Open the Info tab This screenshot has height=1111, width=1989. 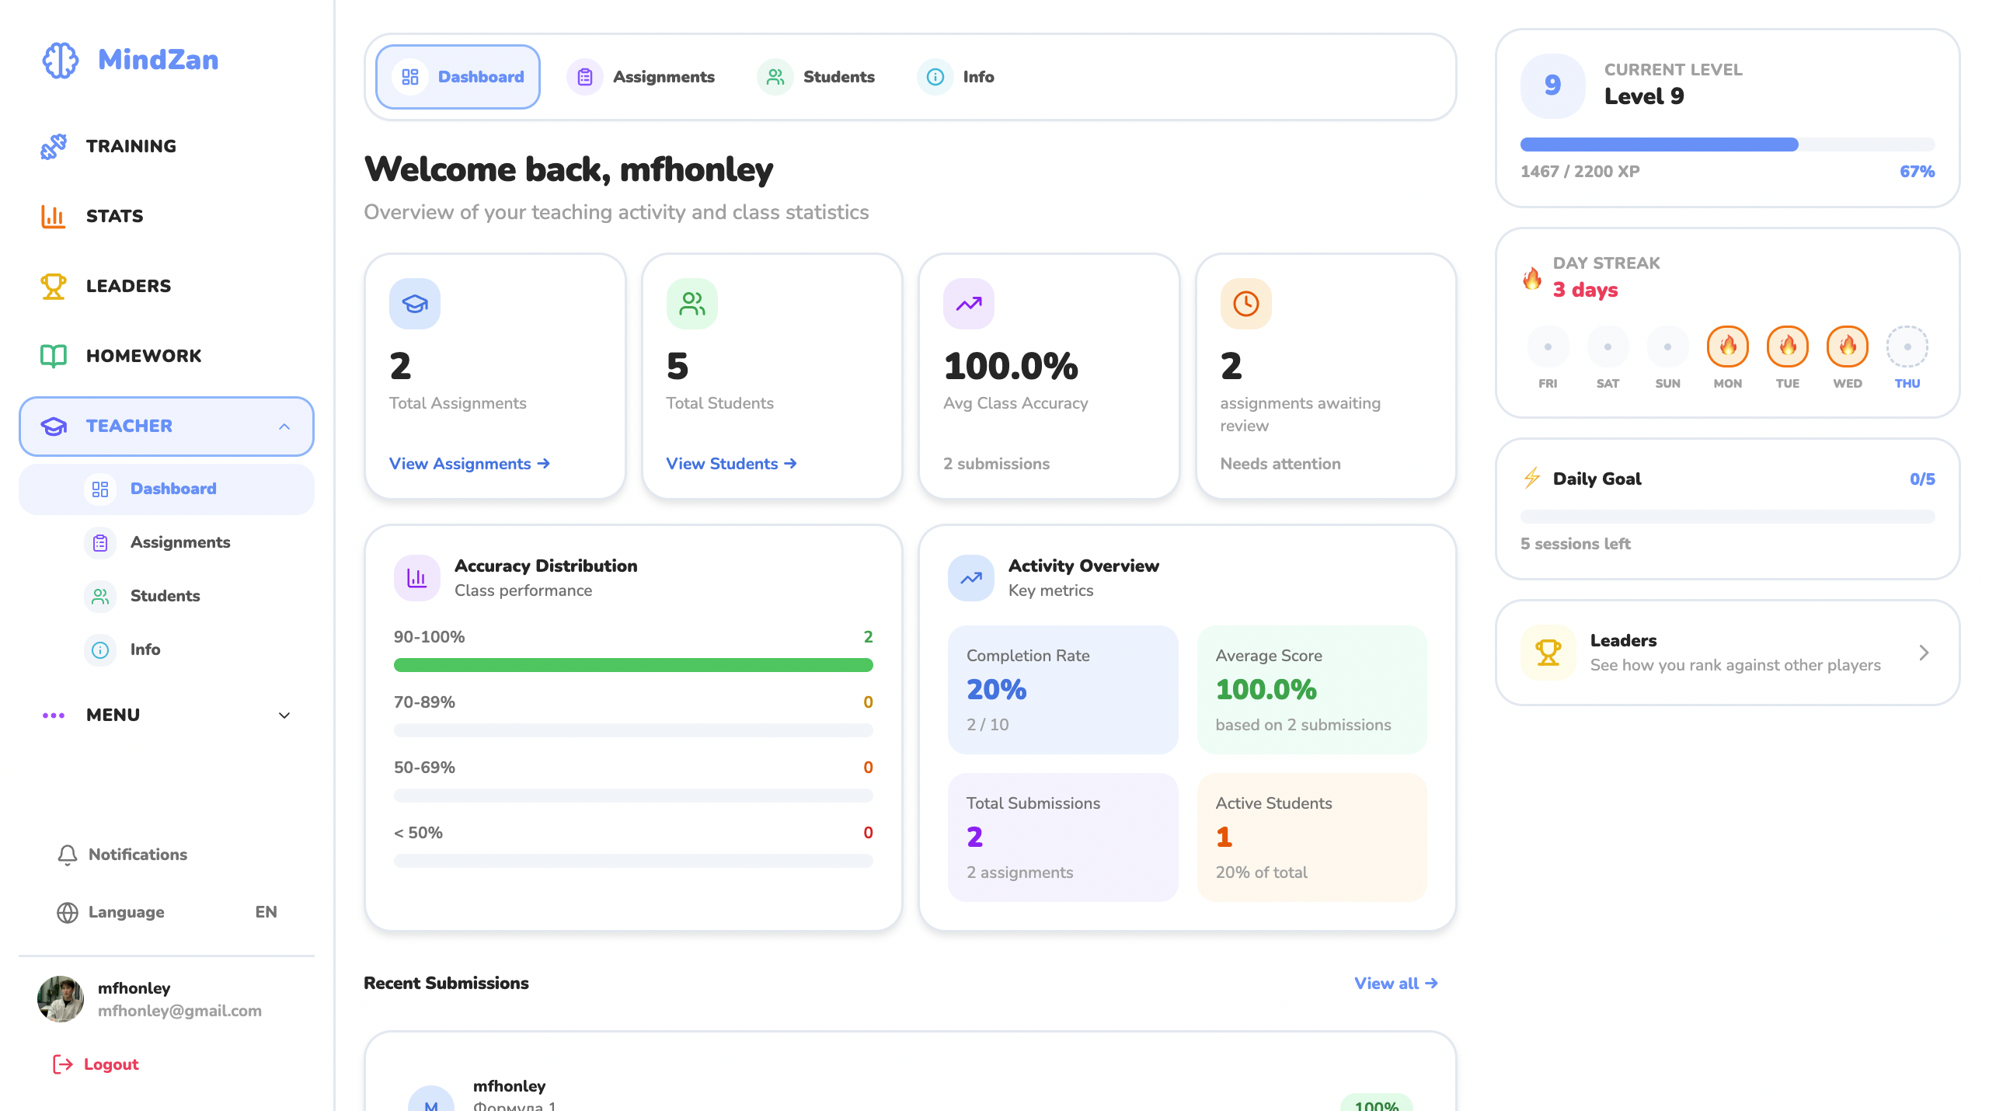click(978, 76)
